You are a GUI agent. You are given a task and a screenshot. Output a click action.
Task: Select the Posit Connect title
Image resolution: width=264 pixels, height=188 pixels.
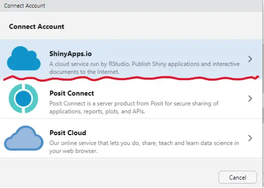click(72, 93)
